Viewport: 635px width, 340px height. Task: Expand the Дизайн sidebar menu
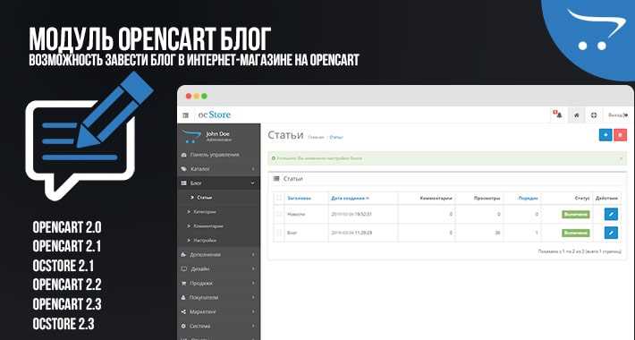point(219,268)
